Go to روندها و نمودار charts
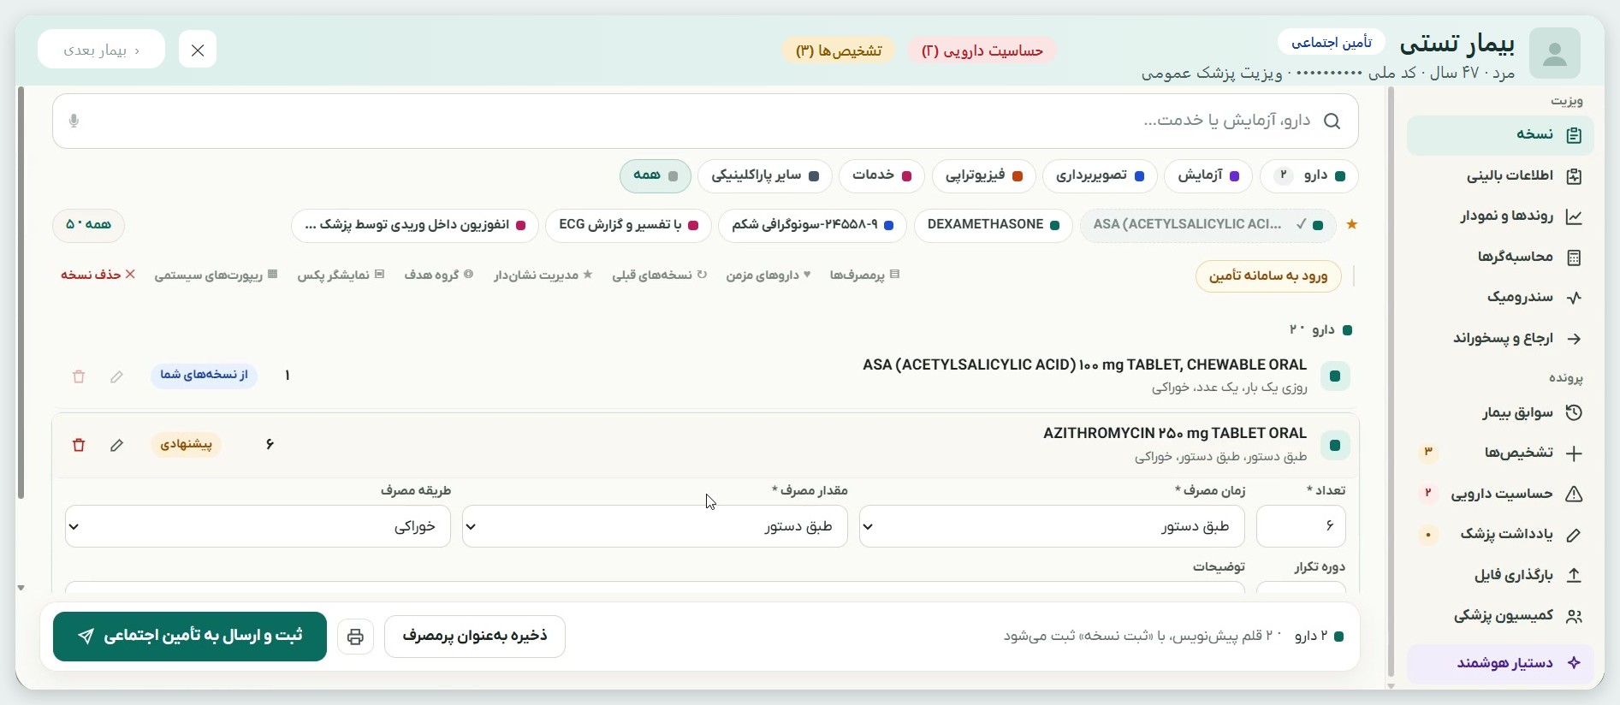Image resolution: width=1620 pixels, height=705 pixels. (1500, 216)
